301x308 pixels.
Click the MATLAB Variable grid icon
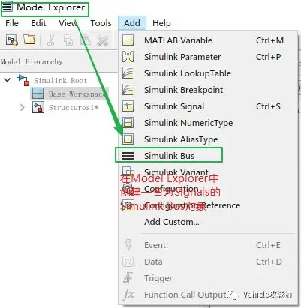[128, 40]
